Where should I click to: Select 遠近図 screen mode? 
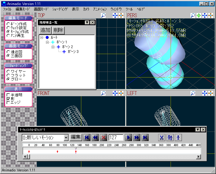(x=8, y=52)
